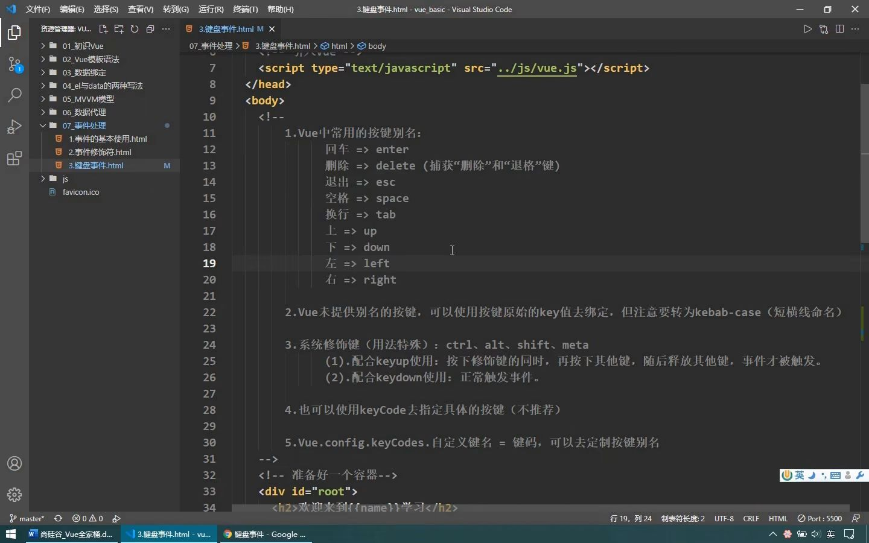
Task: Toggle taskbar 英 input language indicator
Action: pos(831,534)
